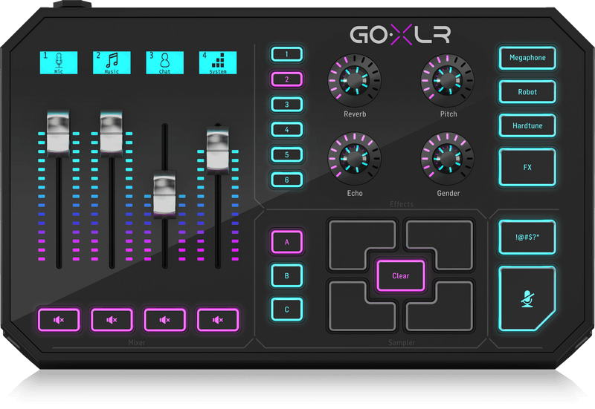The image size is (595, 409).
Task: Click the Mic channel fader knob
Action: (58, 134)
